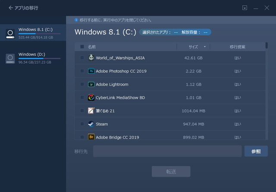
Task: Close the app migration window
Action: [267, 8]
